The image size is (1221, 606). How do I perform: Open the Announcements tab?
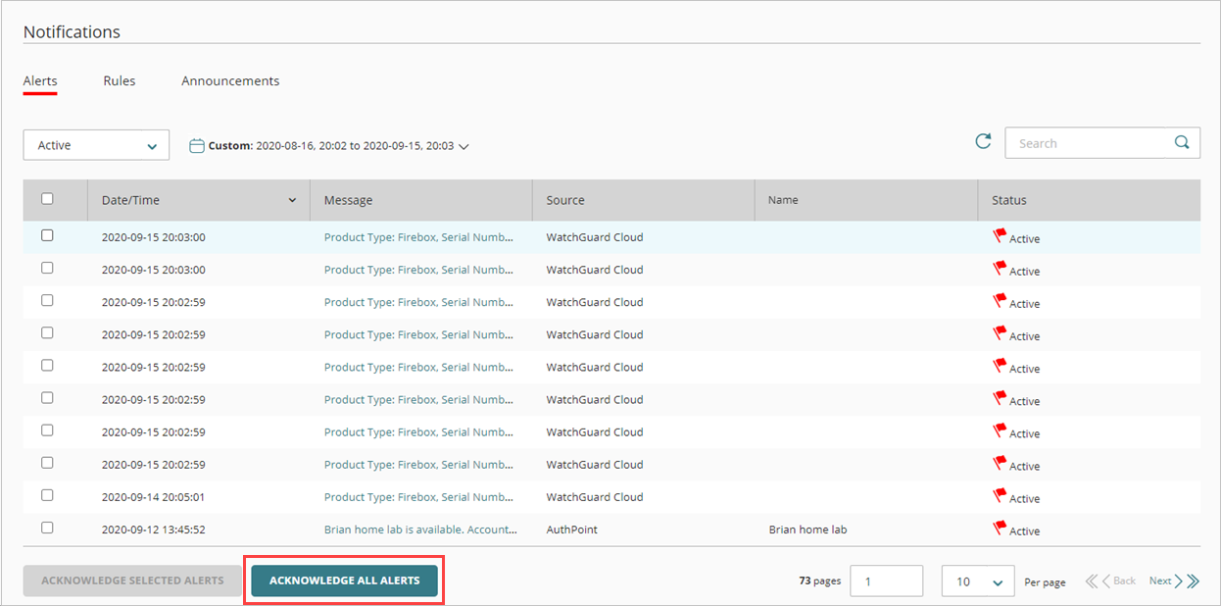(x=230, y=80)
